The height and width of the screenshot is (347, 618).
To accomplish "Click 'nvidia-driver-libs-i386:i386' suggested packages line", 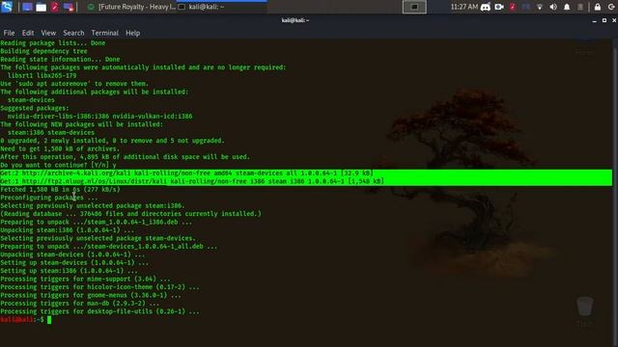I will click(99, 116).
